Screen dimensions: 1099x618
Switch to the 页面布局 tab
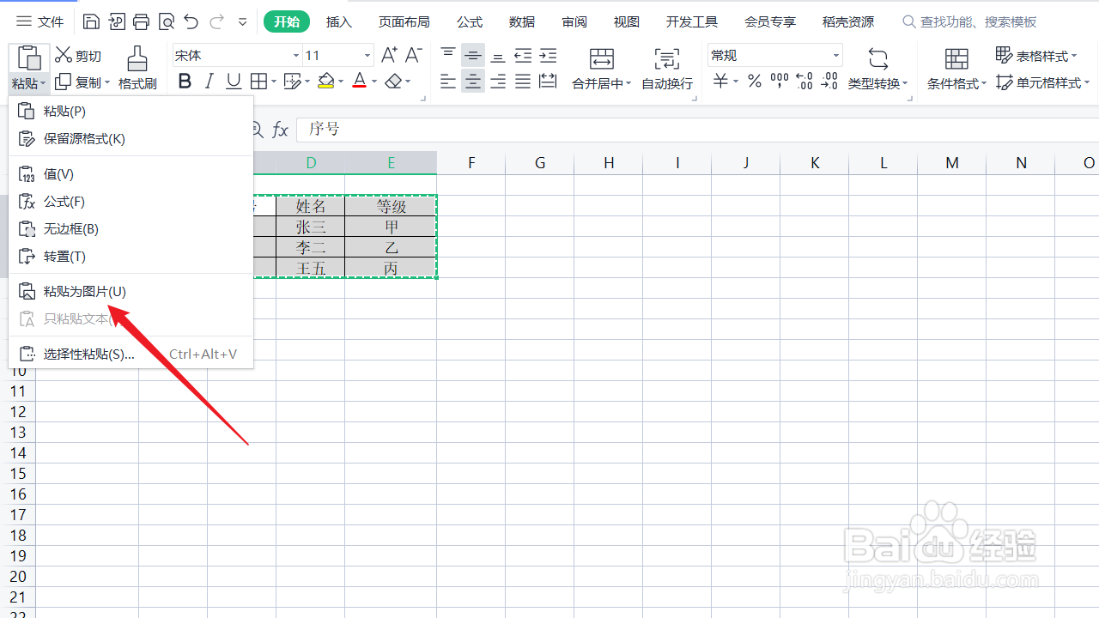pyautogui.click(x=404, y=21)
